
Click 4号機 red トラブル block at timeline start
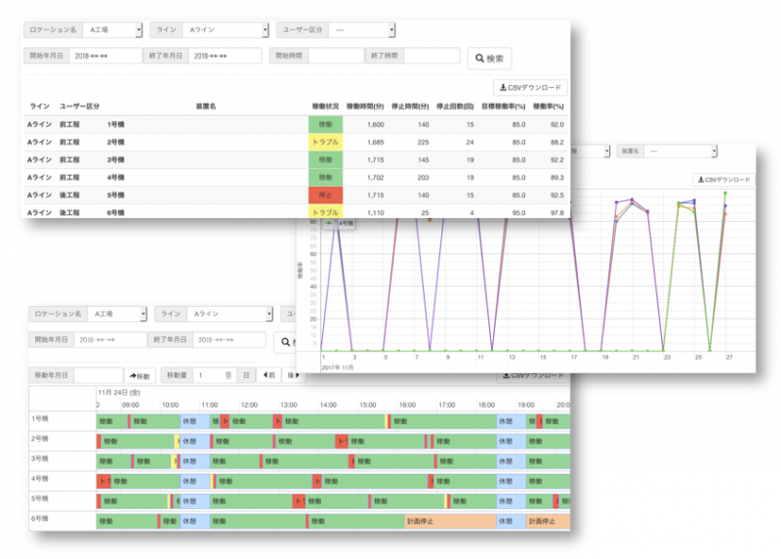(103, 481)
